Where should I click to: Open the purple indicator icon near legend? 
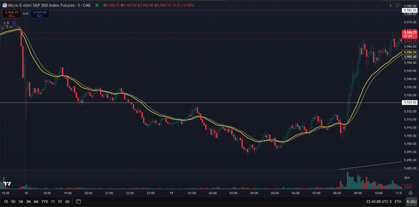pyautogui.click(x=14, y=23)
